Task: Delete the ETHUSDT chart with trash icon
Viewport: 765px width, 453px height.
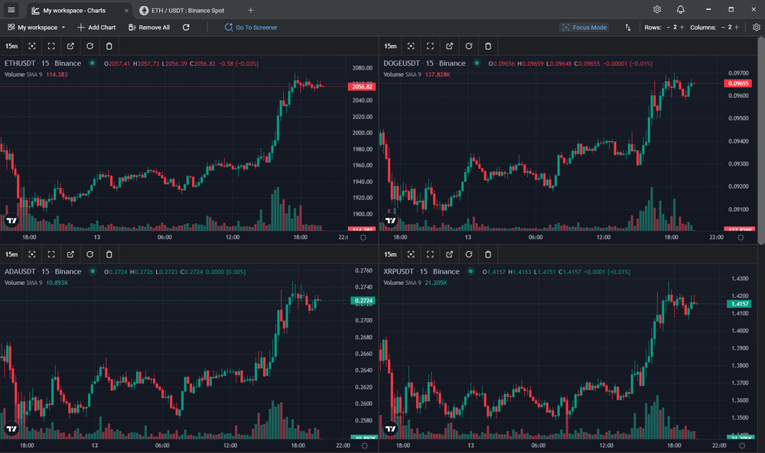Action: pyautogui.click(x=109, y=46)
